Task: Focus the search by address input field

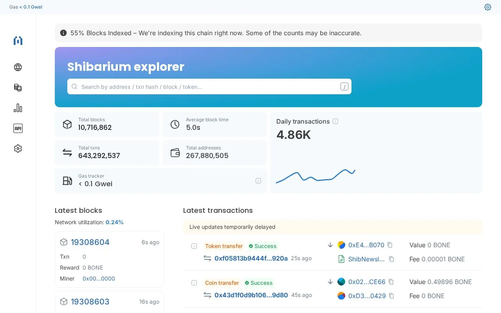Action: 209,86
